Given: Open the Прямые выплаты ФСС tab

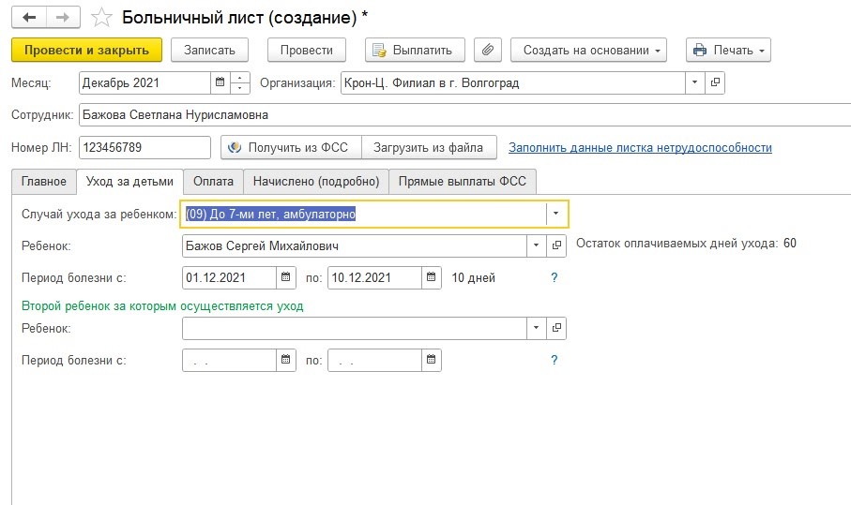Looking at the screenshot, I should coord(463,181).
